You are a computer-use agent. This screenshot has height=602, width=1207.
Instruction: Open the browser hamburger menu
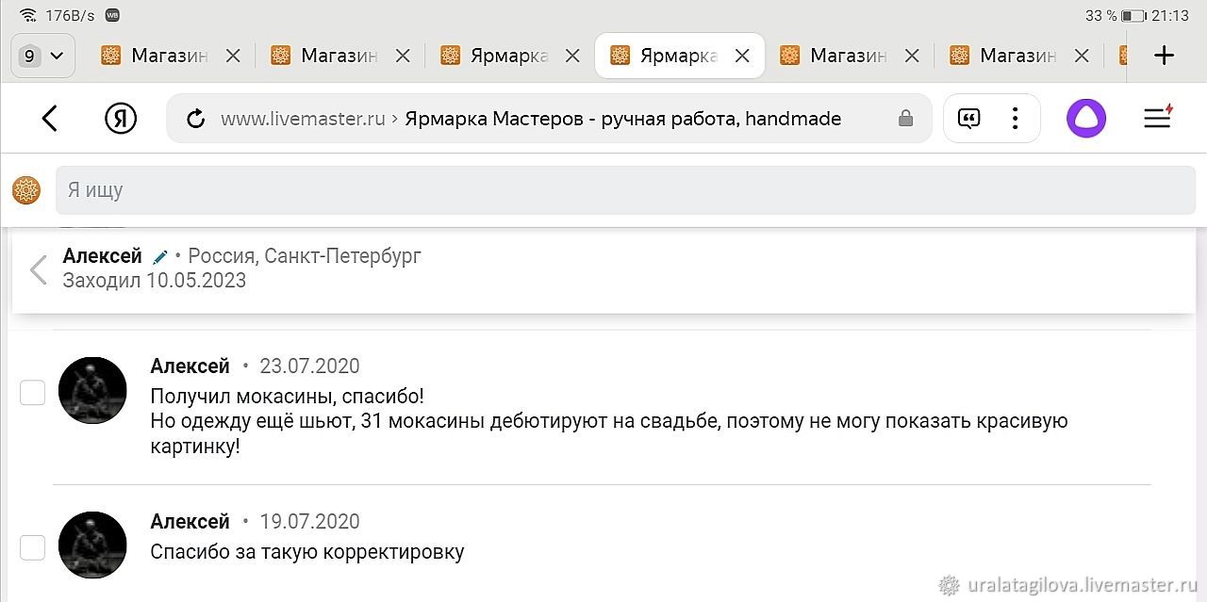coord(1157,118)
